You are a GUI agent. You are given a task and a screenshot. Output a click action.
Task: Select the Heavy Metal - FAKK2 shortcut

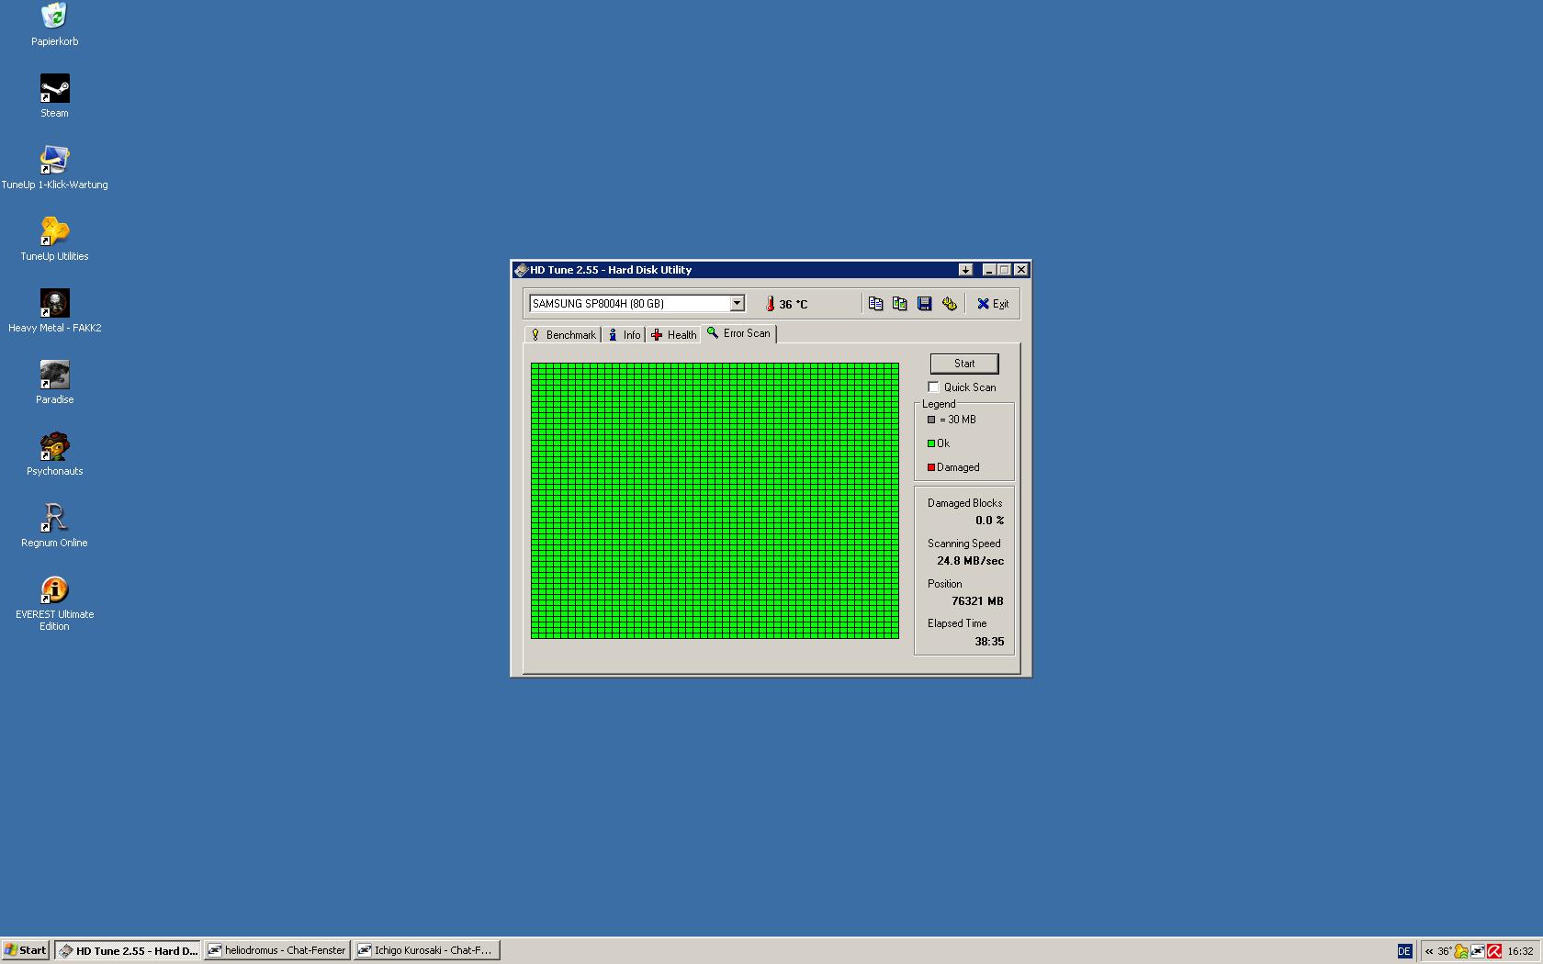click(54, 311)
